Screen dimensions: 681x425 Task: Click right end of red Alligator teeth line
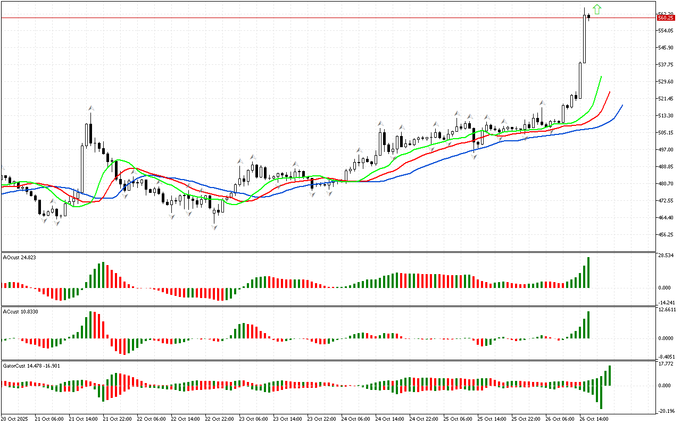point(610,92)
